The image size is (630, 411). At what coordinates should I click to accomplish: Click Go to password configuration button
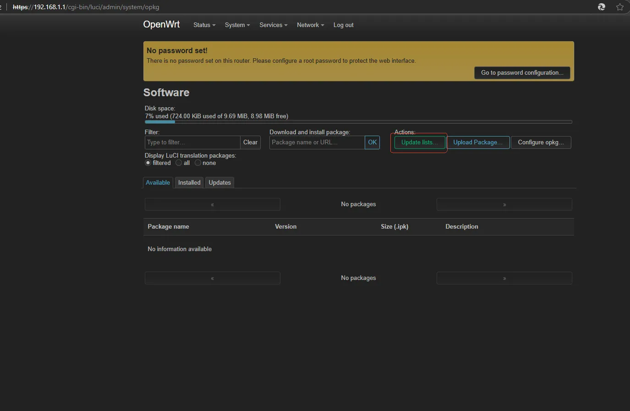[x=522, y=73]
